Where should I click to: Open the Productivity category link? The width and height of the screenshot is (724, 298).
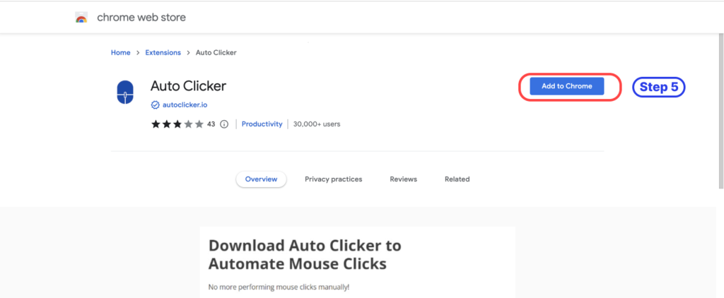point(262,124)
